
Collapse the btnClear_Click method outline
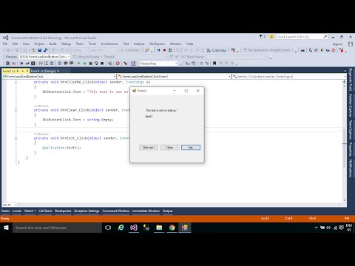[x=16, y=110]
